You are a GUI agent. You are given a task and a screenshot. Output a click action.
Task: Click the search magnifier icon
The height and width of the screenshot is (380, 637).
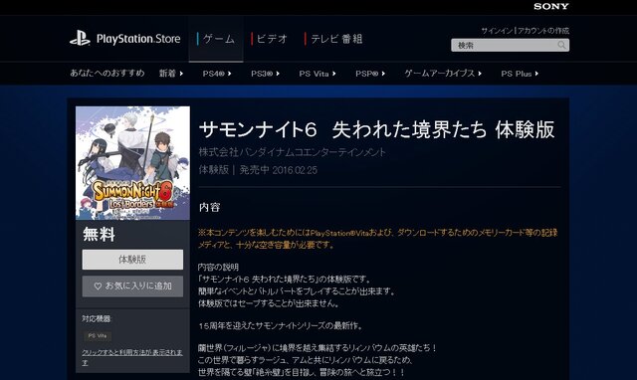pyautogui.click(x=561, y=45)
